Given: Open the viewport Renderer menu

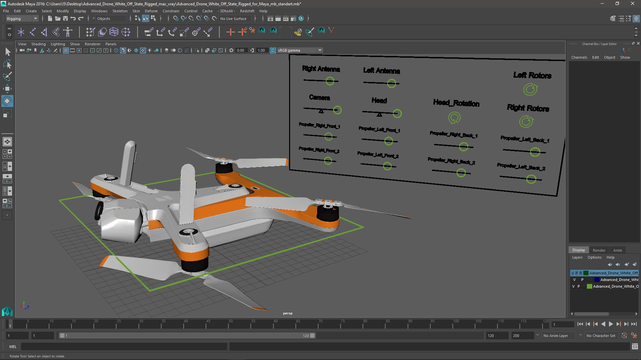Looking at the screenshot, I should pos(92,44).
